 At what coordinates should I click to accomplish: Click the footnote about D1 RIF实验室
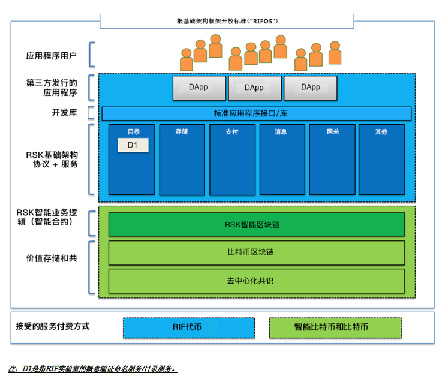[92, 369]
